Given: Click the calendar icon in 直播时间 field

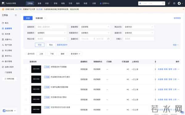Looking at the screenshot, I should tap(108, 39).
